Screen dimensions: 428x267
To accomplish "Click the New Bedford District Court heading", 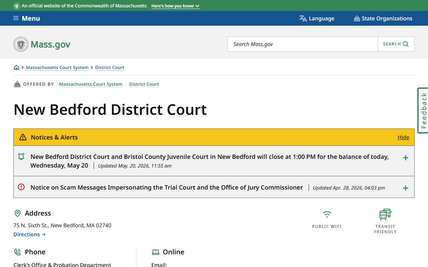I will (x=110, y=109).
